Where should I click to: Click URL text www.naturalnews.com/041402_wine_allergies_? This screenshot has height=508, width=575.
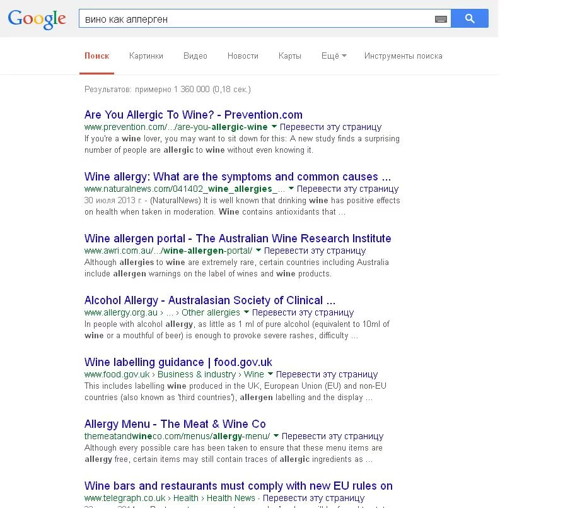pos(185,189)
